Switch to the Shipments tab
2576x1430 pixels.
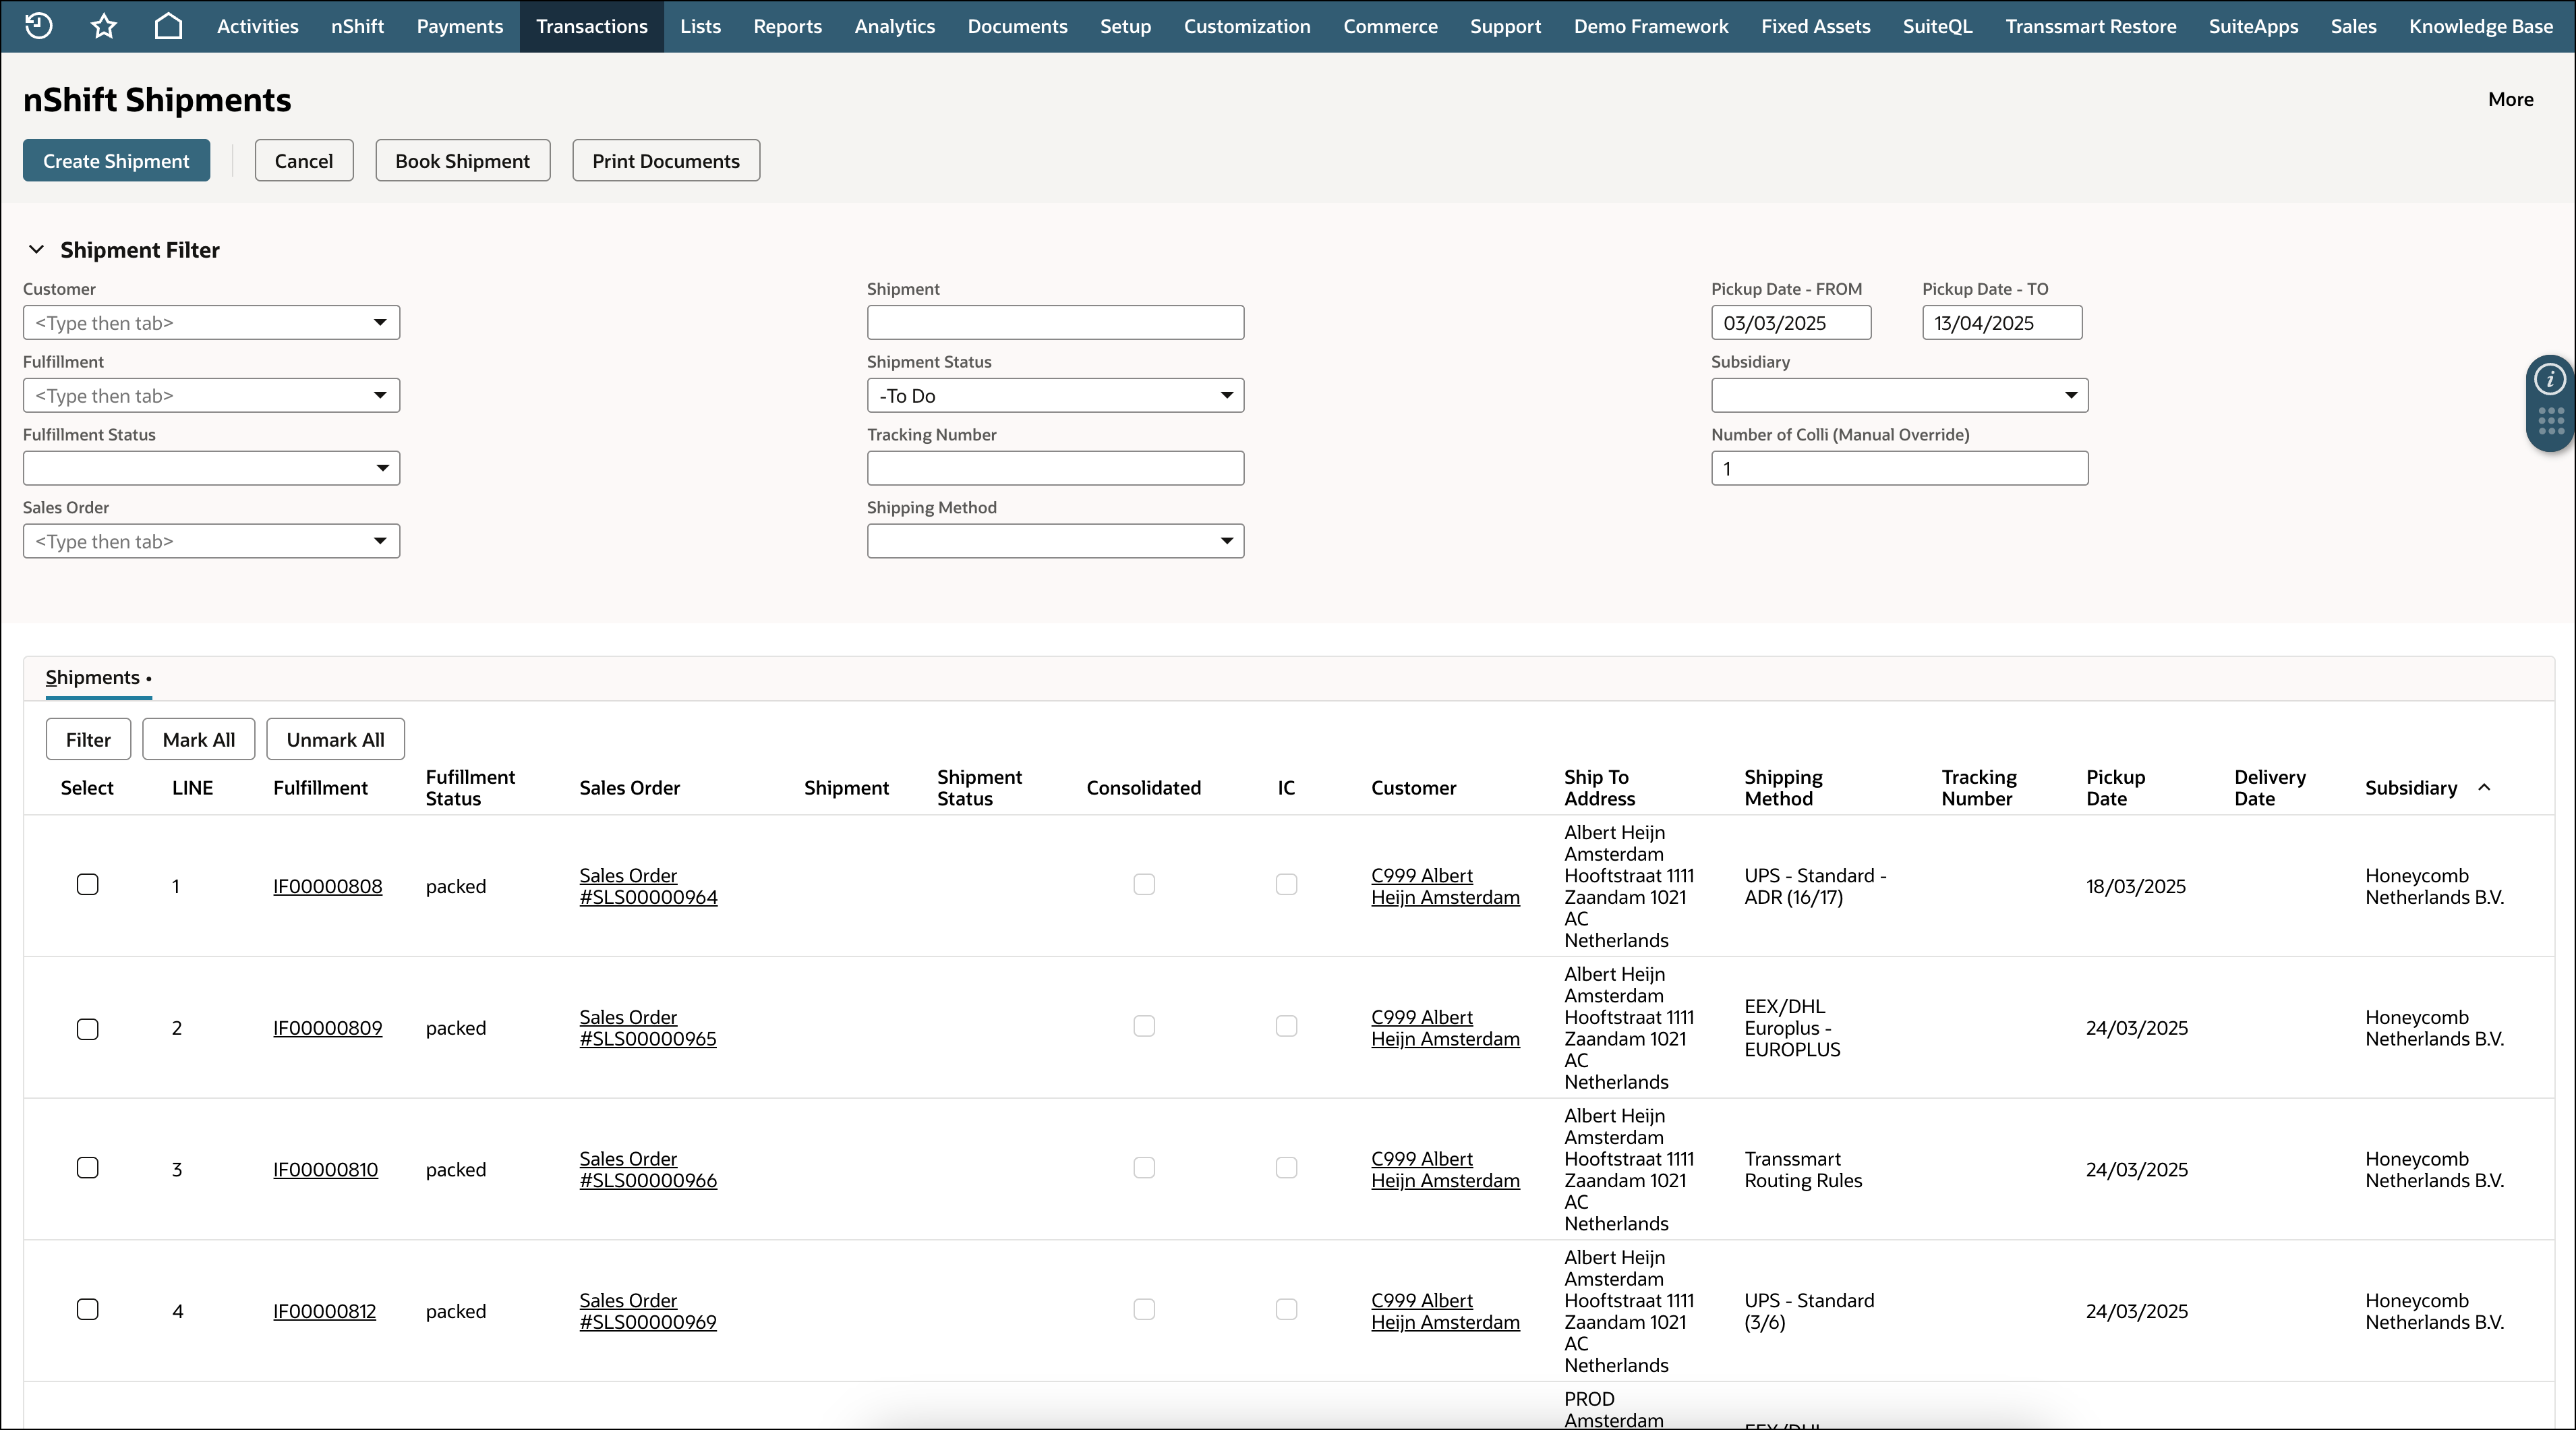click(x=93, y=678)
